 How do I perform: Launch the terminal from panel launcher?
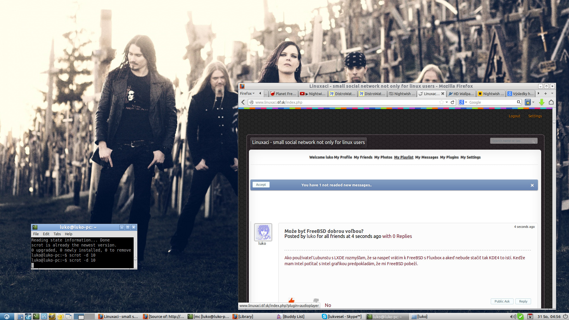click(x=36, y=316)
